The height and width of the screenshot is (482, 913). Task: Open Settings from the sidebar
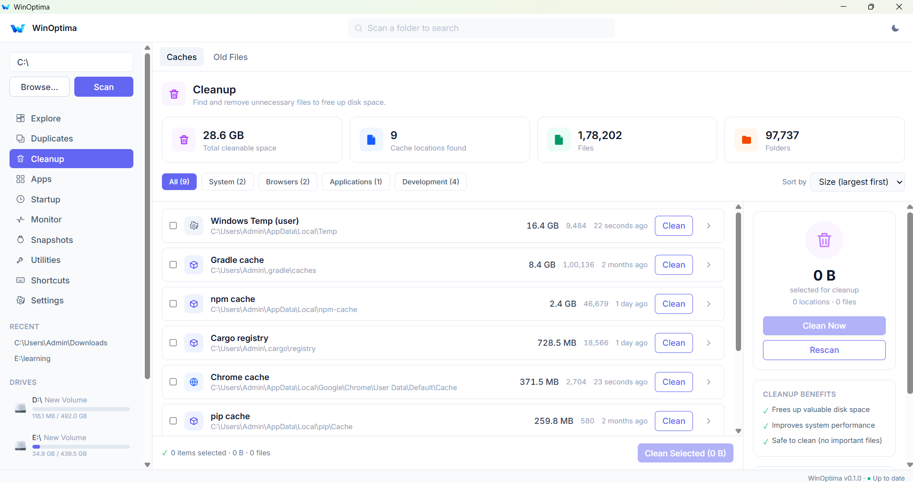[71, 301]
